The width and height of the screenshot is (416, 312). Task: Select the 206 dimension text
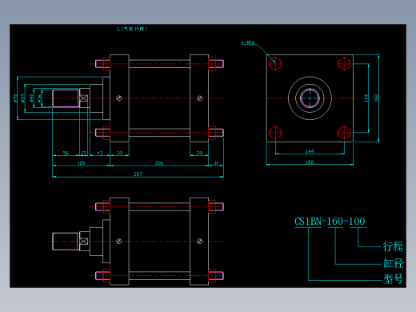[x=159, y=163]
